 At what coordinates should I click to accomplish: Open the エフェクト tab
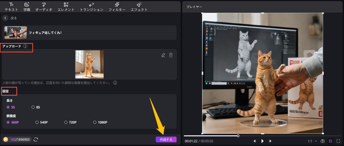tap(139, 7)
